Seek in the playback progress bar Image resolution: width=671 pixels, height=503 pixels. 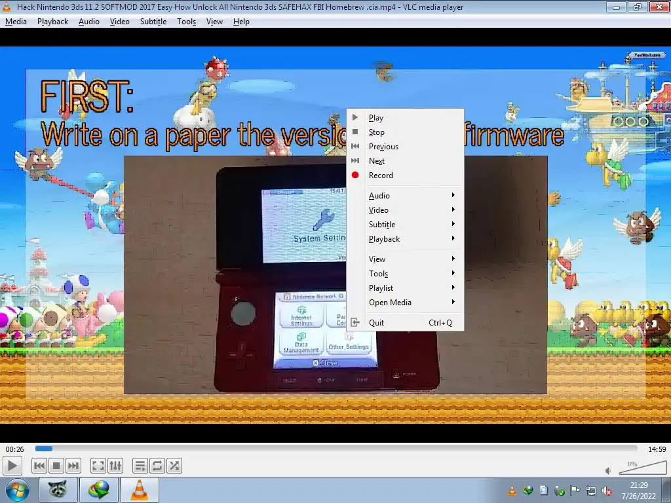point(336,449)
